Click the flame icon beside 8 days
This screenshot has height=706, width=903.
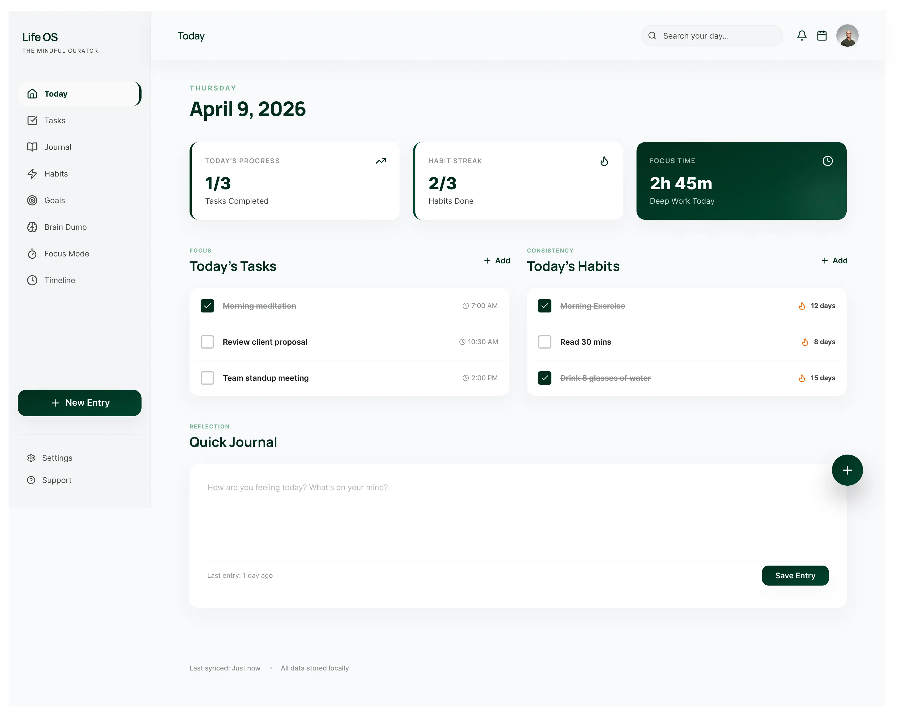[x=804, y=342]
